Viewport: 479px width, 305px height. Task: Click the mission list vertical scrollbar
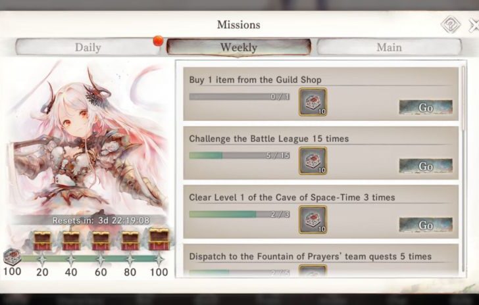[464, 168]
